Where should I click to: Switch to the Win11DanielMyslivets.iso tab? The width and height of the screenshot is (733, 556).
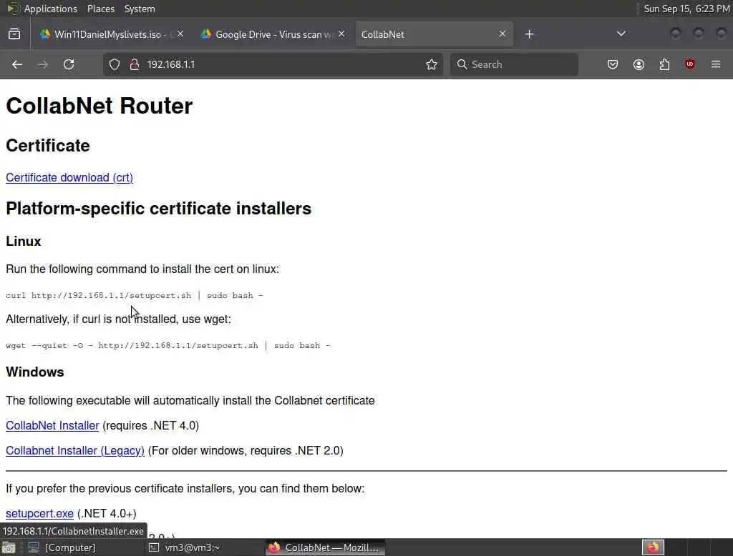111,34
